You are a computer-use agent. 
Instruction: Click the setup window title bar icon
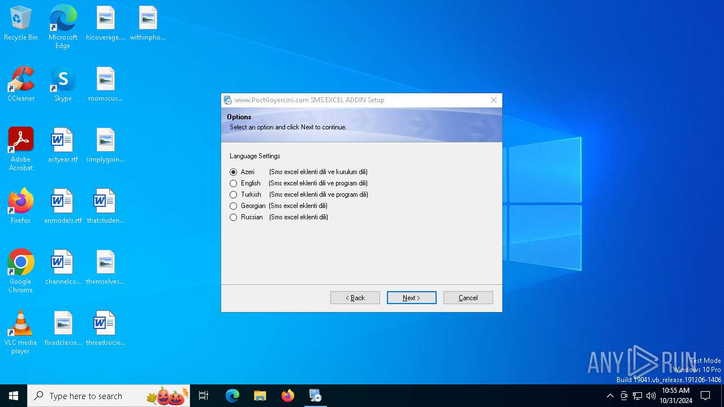(x=227, y=100)
